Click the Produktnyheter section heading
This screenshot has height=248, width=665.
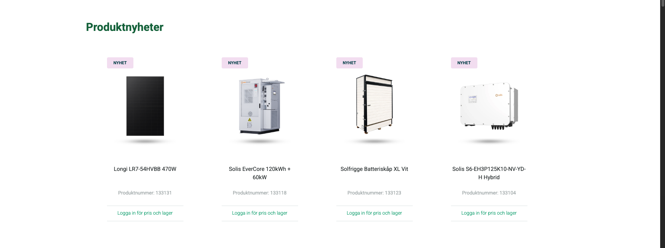point(124,27)
